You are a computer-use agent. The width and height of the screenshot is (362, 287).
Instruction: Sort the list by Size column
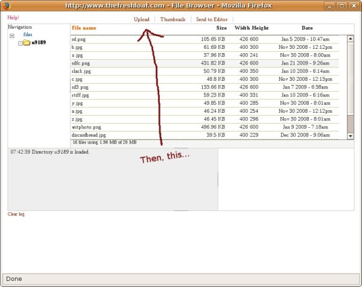pyautogui.click(x=221, y=28)
